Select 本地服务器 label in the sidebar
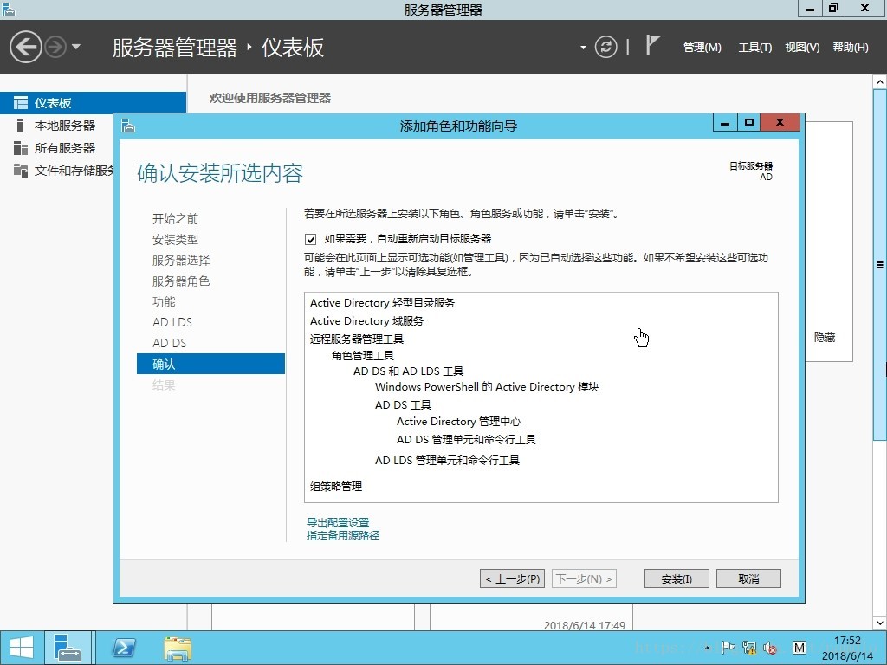The image size is (887, 665). [64, 126]
